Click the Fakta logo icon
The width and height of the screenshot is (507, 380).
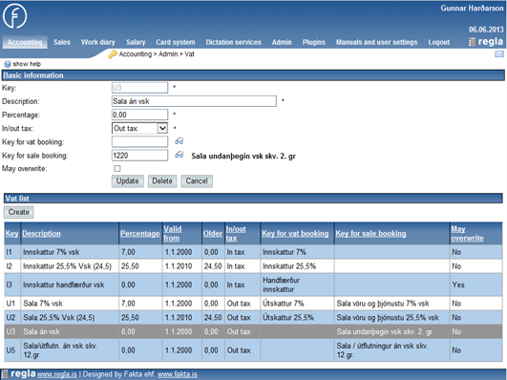coord(14,16)
